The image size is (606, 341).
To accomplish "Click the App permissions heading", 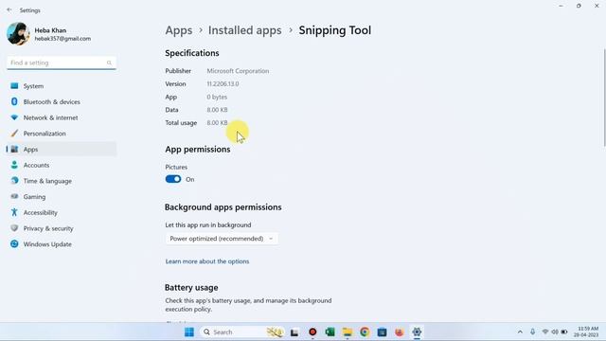I will (x=198, y=150).
